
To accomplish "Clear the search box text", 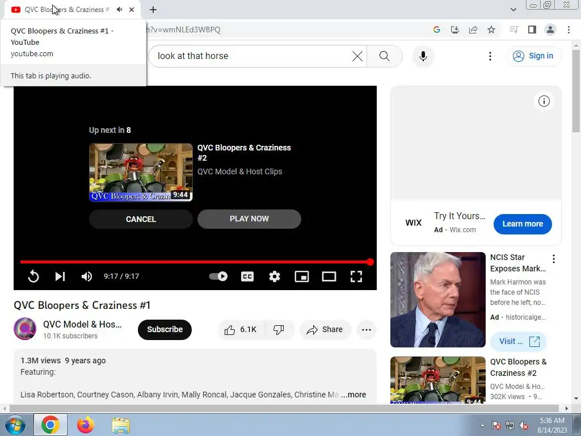I will tap(357, 56).
